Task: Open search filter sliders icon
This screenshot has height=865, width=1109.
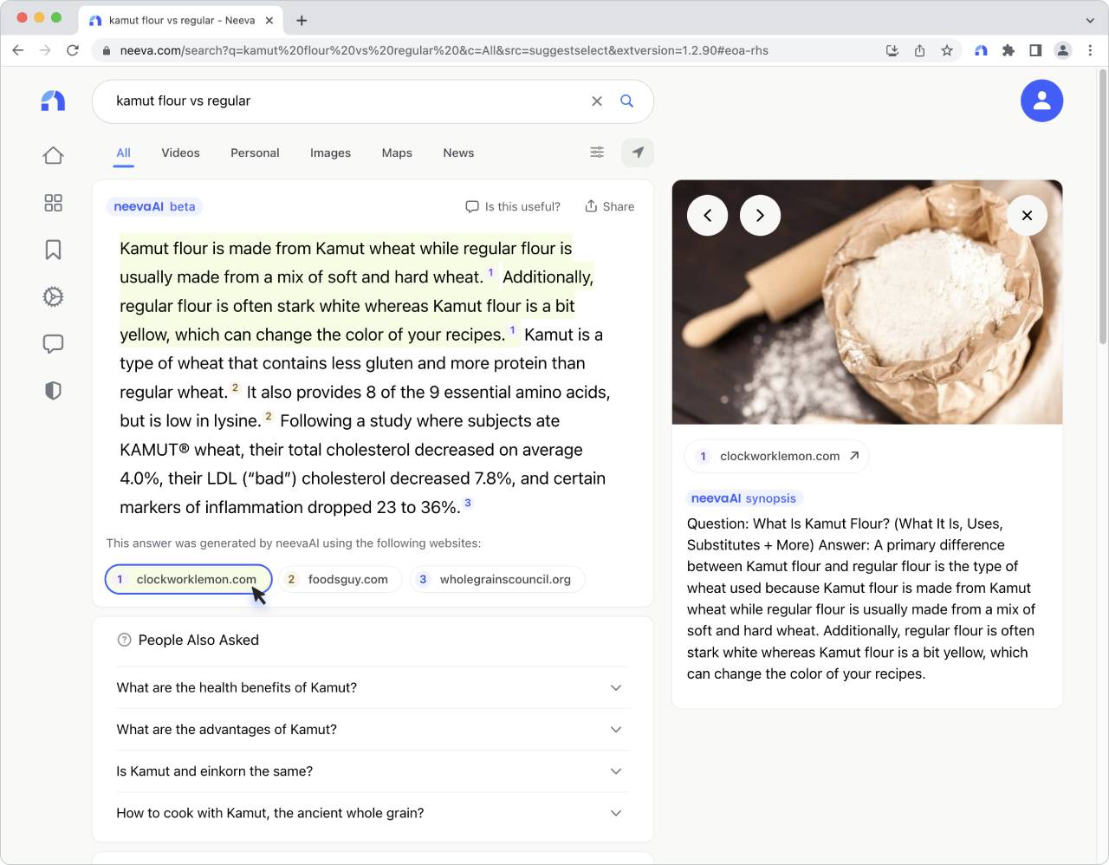Action: pos(597,153)
